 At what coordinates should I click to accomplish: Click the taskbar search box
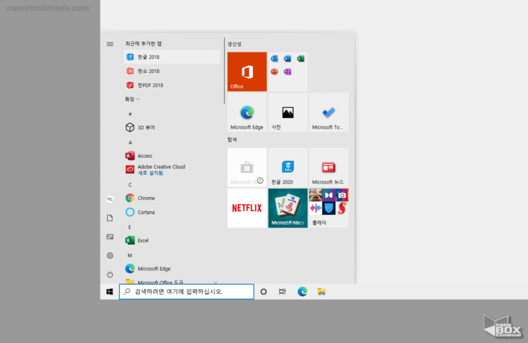click(187, 291)
